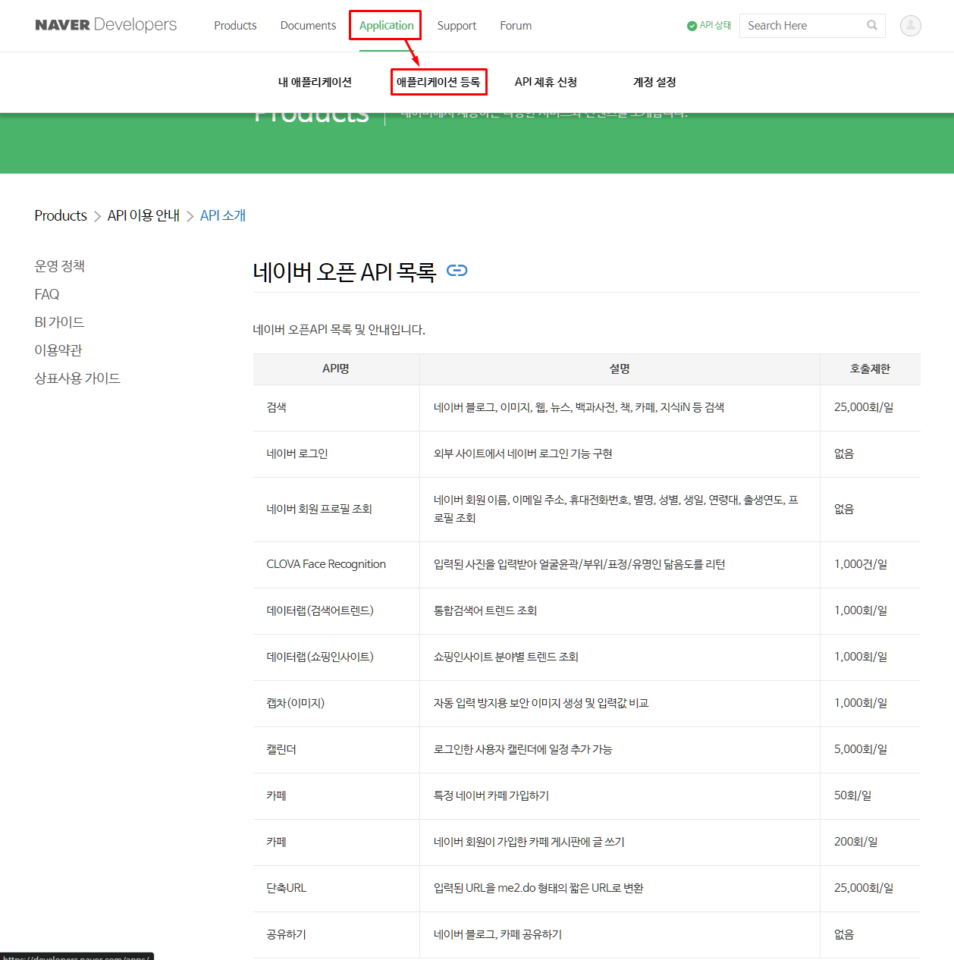
Task: Click the search magnifier icon
Action: [x=872, y=25]
